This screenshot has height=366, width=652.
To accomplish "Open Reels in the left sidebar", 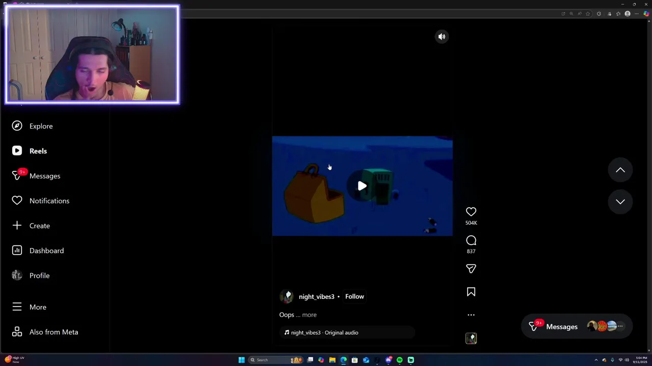I will pos(30,151).
